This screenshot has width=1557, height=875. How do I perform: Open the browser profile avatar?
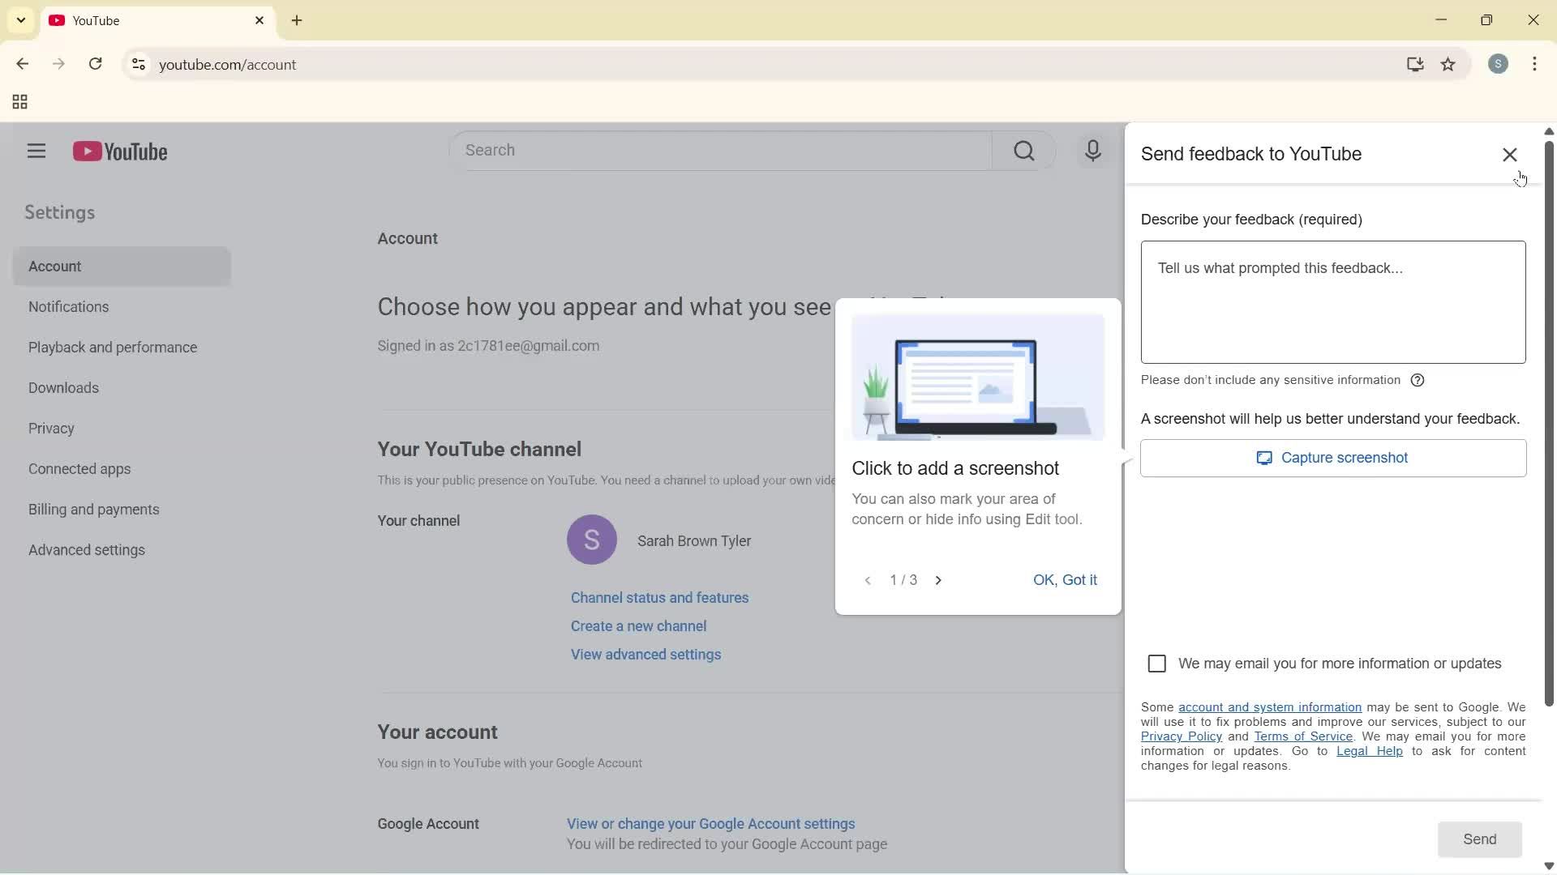(1499, 64)
